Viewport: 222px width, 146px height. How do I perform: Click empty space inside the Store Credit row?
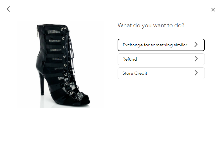(170, 73)
